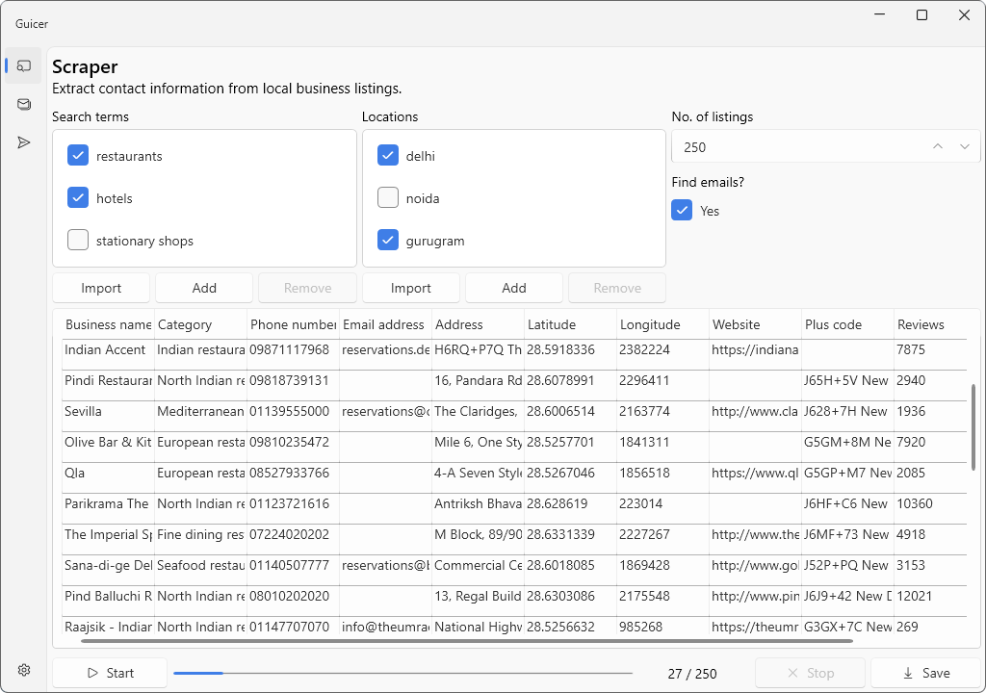Decrease the number of listings with the down arrow
The width and height of the screenshot is (986, 693).
964,147
